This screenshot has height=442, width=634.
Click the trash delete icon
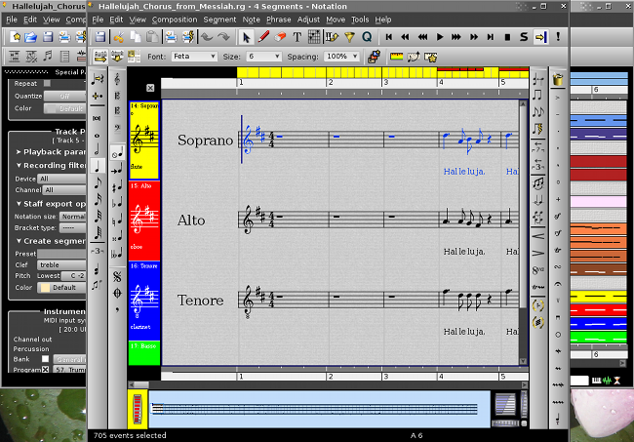click(558, 79)
